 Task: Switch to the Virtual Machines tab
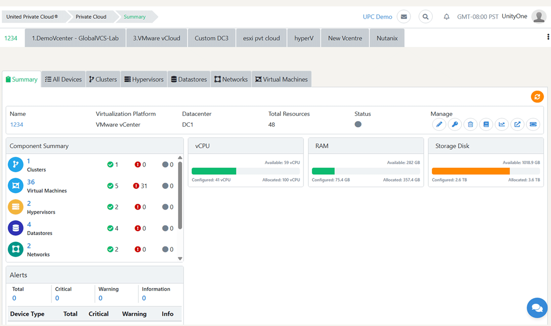pos(282,80)
